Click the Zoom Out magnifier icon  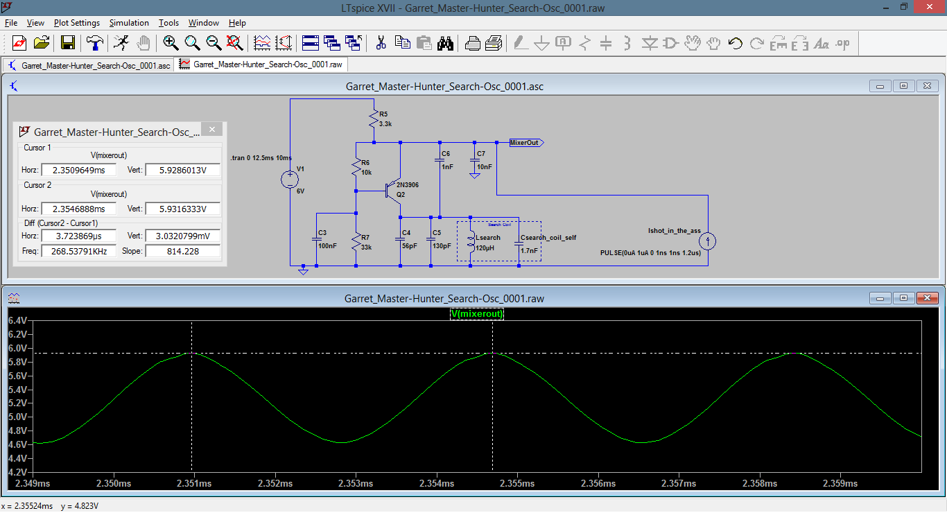click(x=214, y=43)
